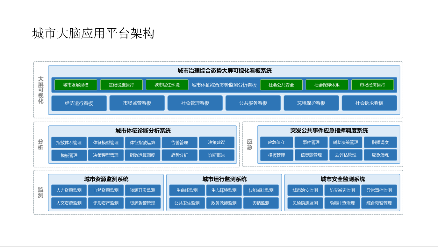The width and height of the screenshot is (438, 247).
Task: Select the 指数运算调度 box
Action: 143,155
